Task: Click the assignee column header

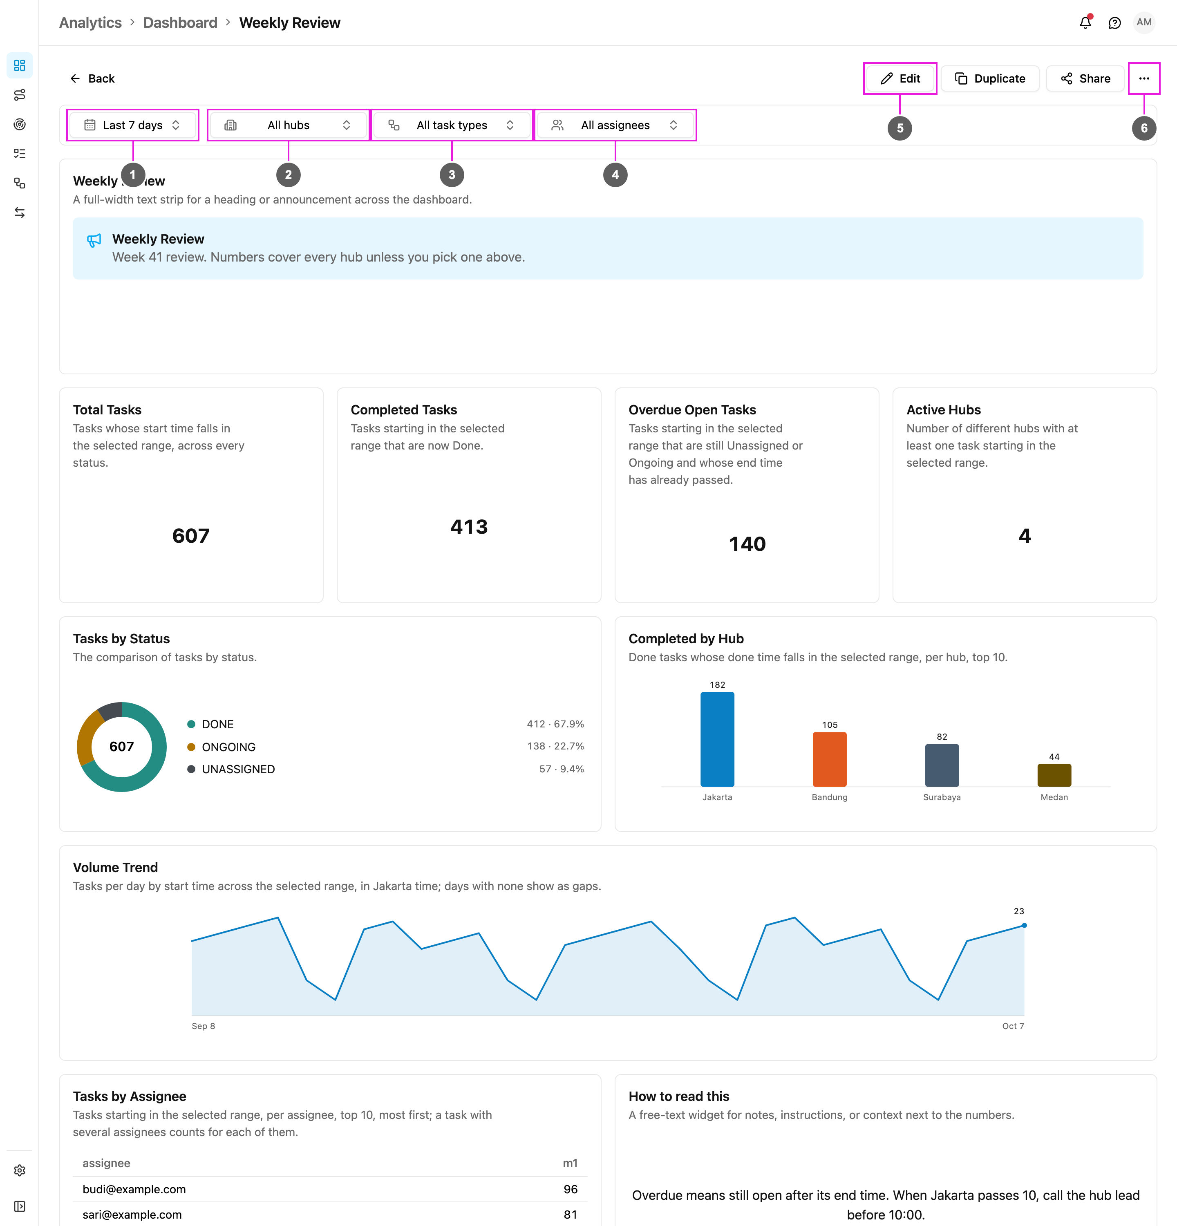Action: point(106,1163)
